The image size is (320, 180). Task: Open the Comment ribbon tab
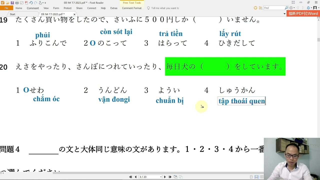[33, 8]
